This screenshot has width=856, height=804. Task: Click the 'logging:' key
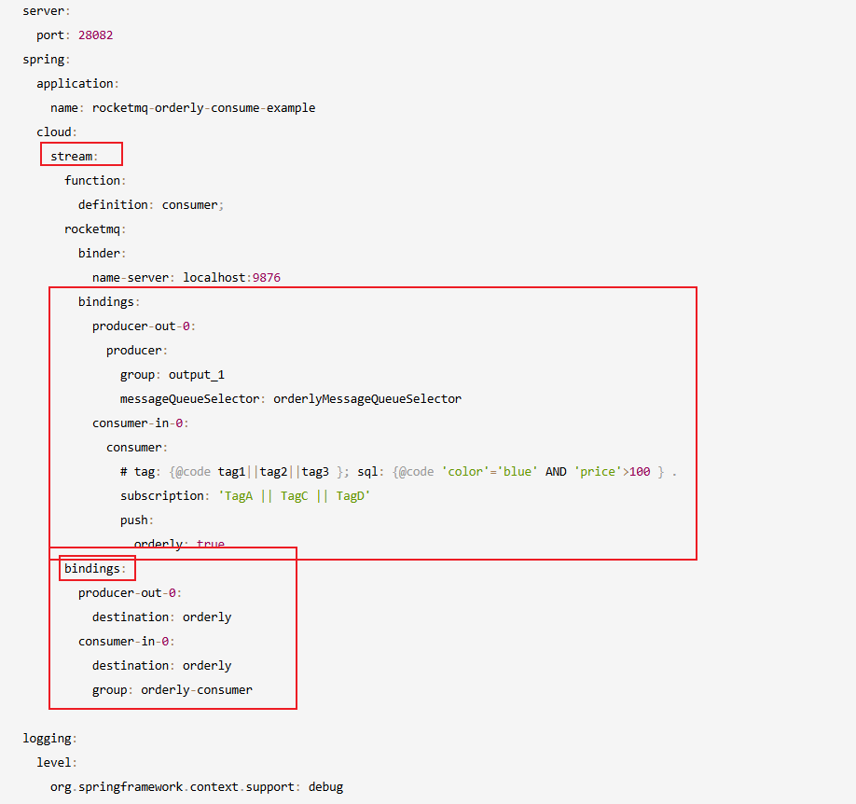[x=49, y=739]
